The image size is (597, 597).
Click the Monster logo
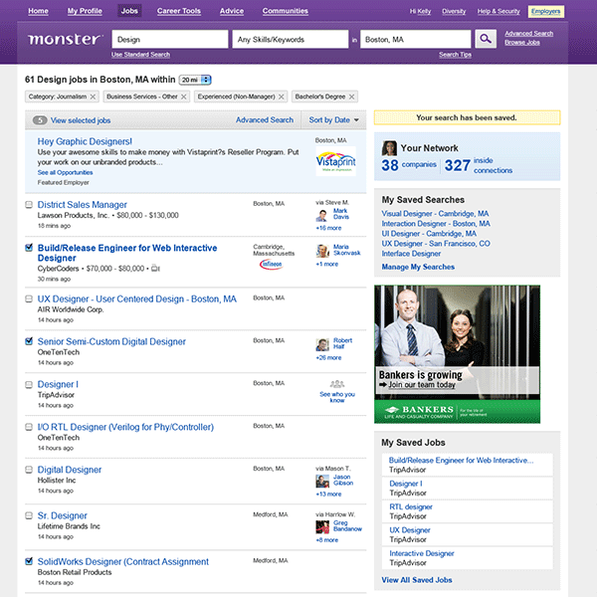click(65, 39)
